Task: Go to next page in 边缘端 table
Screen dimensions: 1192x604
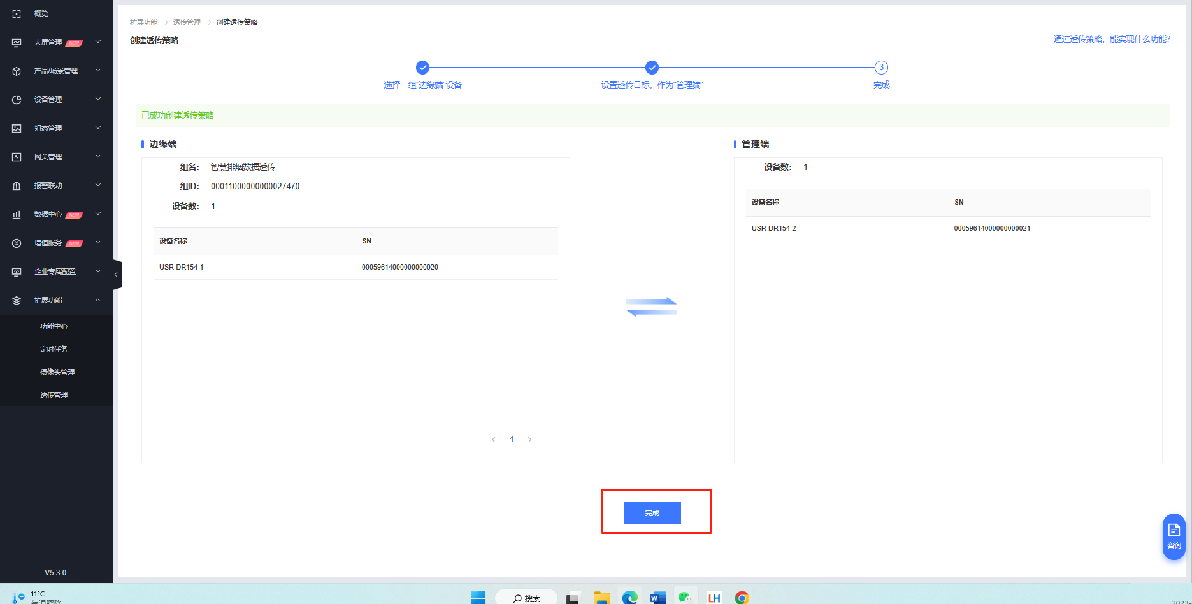Action: pyautogui.click(x=529, y=440)
